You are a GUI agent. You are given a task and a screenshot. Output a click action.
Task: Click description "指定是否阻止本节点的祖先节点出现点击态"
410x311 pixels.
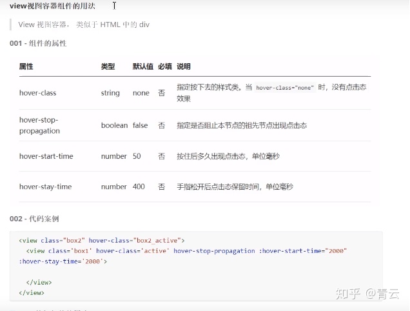click(x=242, y=125)
